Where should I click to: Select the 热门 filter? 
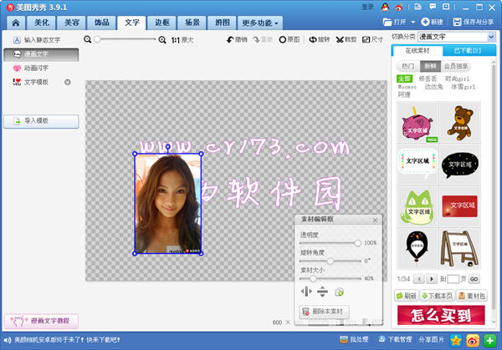pos(408,66)
